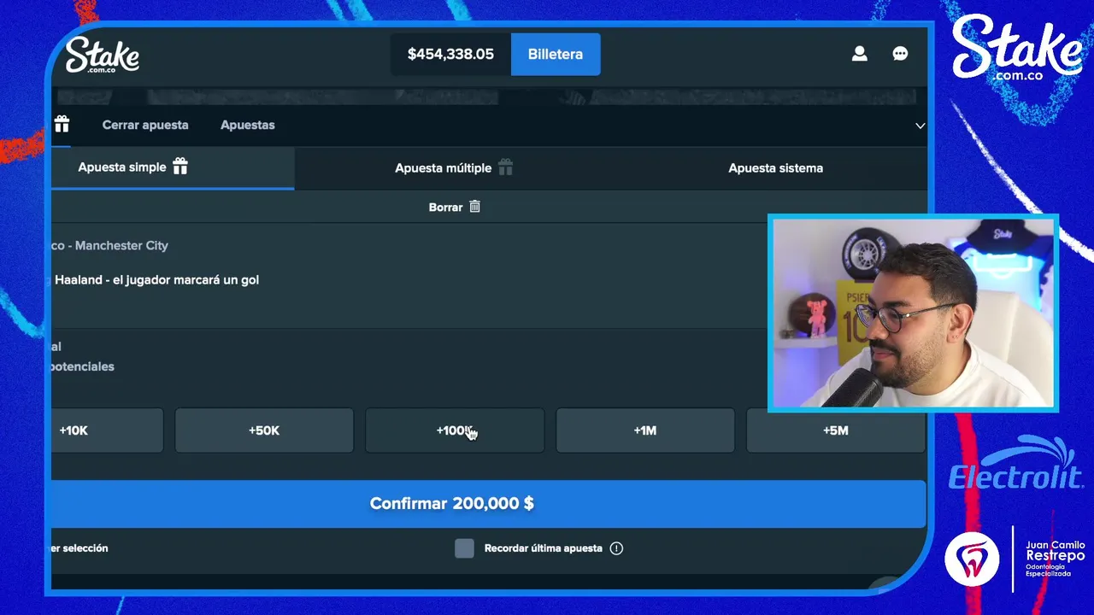Screen dimensions: 1094x615
Task: Click the streamer webcam overlay
Action: pyautogui.click(x=913, y=313)
